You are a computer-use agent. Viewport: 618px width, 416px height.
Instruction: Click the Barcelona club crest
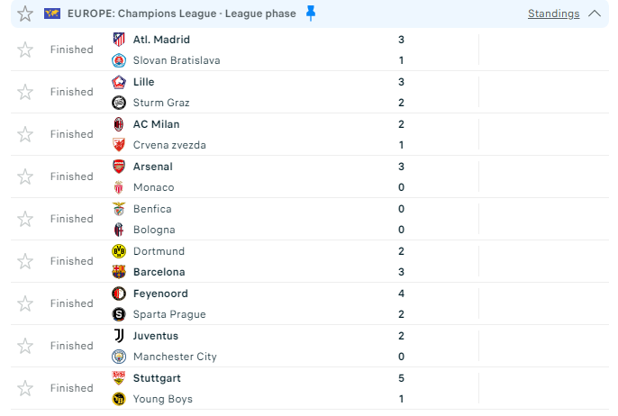[119, 272]
